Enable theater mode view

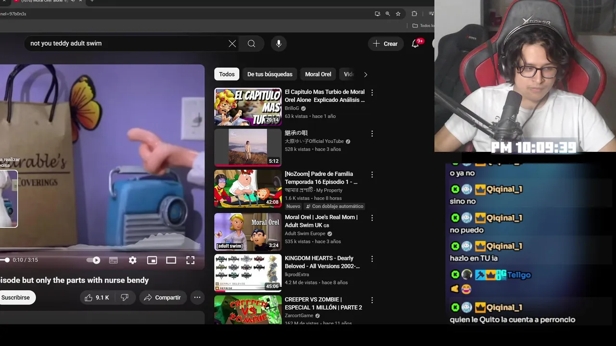171,260
